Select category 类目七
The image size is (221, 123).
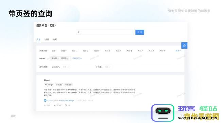pos(130,51)
